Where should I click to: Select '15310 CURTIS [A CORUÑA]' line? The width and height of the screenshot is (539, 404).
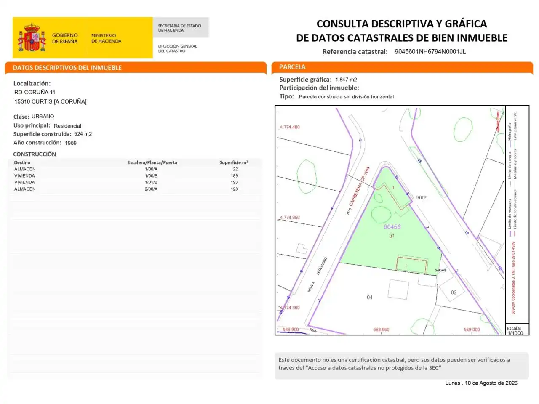click(x=51, y=101)
